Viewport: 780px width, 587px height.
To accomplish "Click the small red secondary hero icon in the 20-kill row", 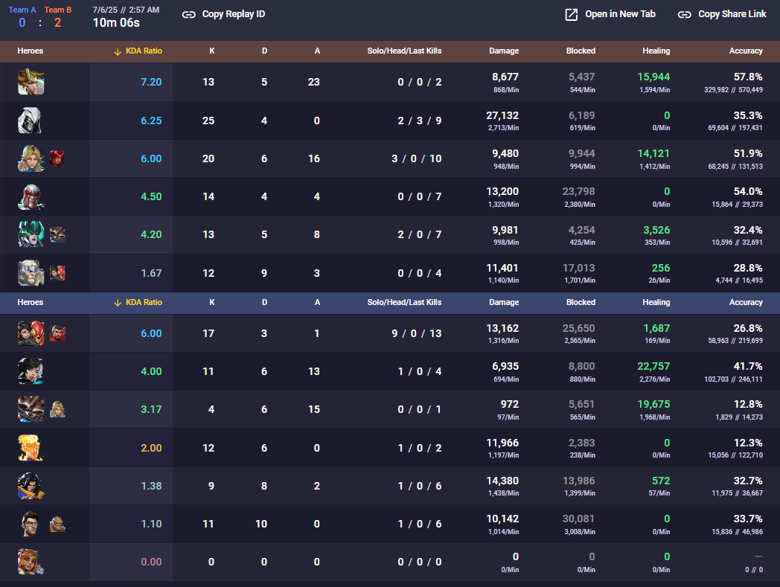I will (57, 158).
